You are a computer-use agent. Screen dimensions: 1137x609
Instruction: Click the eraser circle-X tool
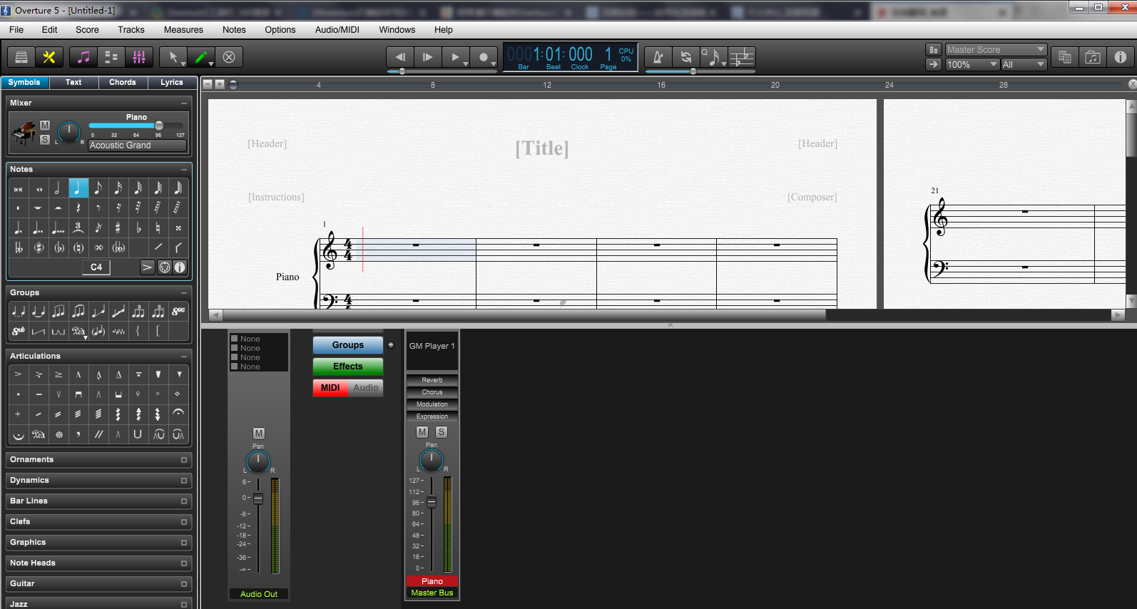pyautogui.click(x=229, y=57)
